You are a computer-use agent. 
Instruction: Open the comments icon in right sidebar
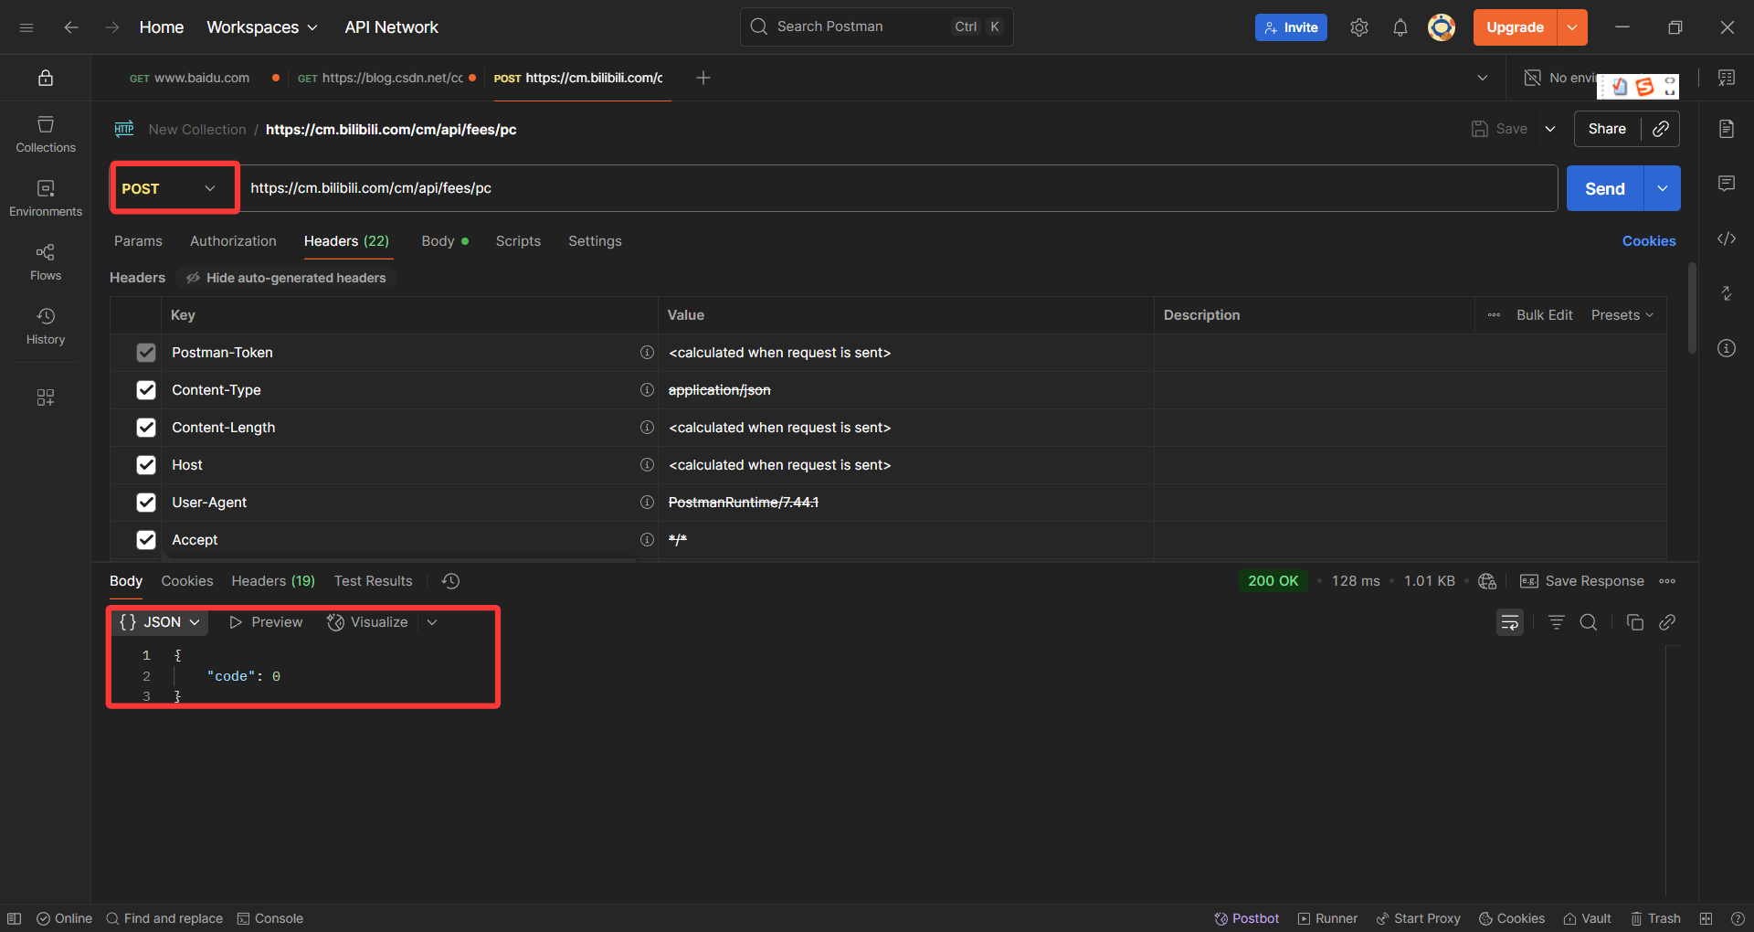click(x=1727, y=184)
